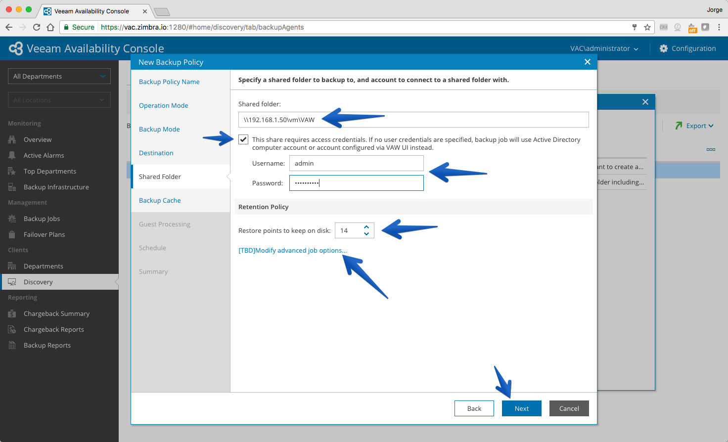Click the Backup Infrastructure icon

coord(12,187)
